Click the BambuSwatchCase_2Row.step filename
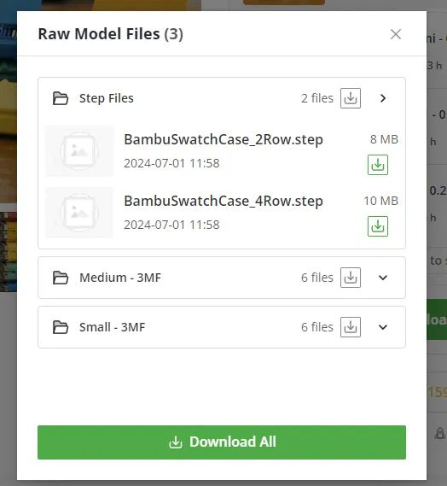This screenshot has width=447, height=486. [x=223, y=139]
